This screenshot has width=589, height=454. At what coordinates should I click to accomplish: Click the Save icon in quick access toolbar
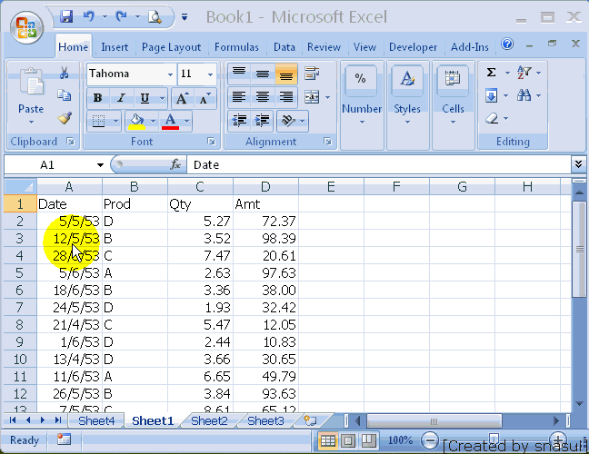point(66,17)
